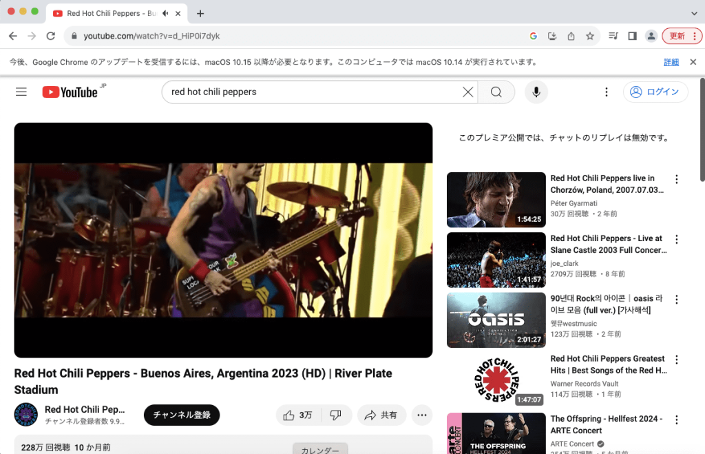
Task: Open the Red Hot Chili Pep... channel name
Action: click(x=85, y=409)
